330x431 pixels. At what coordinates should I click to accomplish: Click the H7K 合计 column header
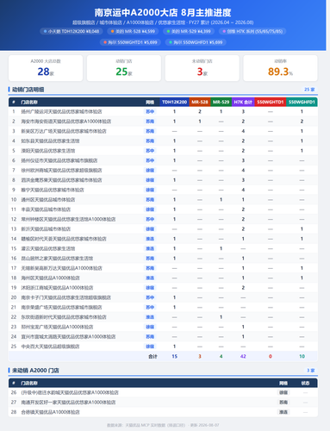(243, 102)
